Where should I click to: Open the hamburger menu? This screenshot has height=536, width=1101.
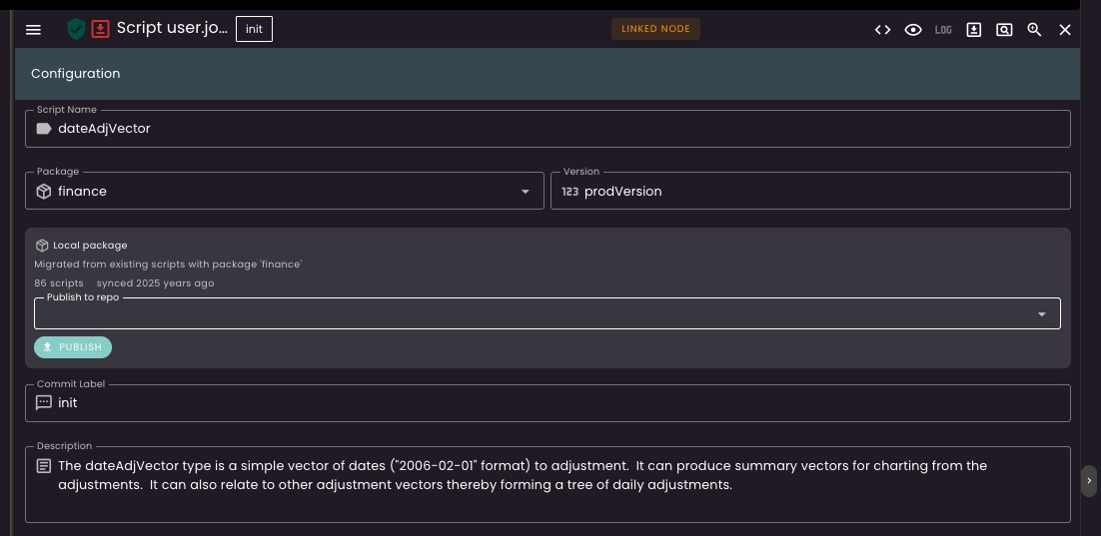pyautogui.click(x=33, y=30)
